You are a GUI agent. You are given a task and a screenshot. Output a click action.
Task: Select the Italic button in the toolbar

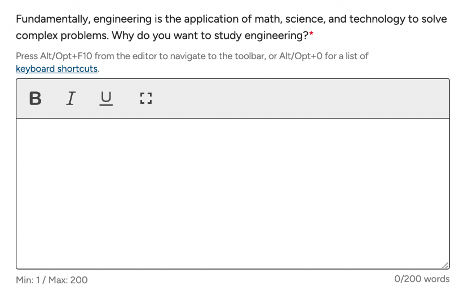pyautogui.click(x=70, y=99)
